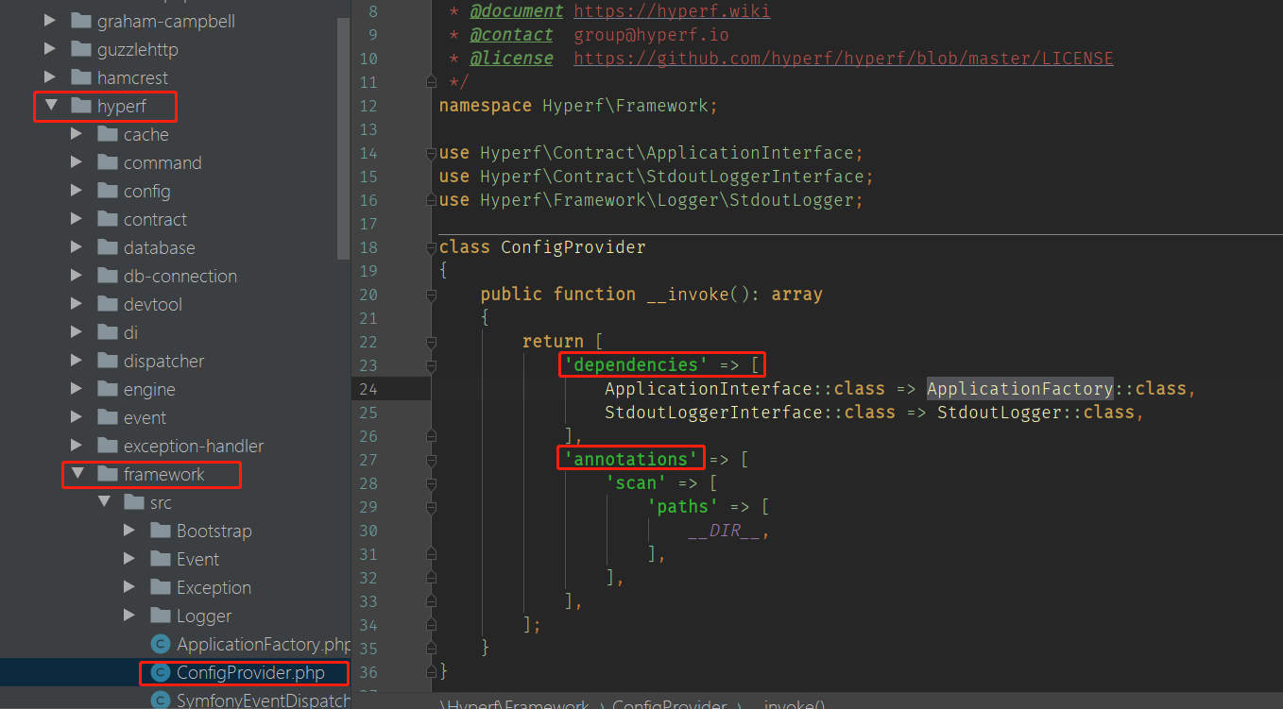
Task: Fold the class at line 18 gutter marker
Action: tap(432, 247)
